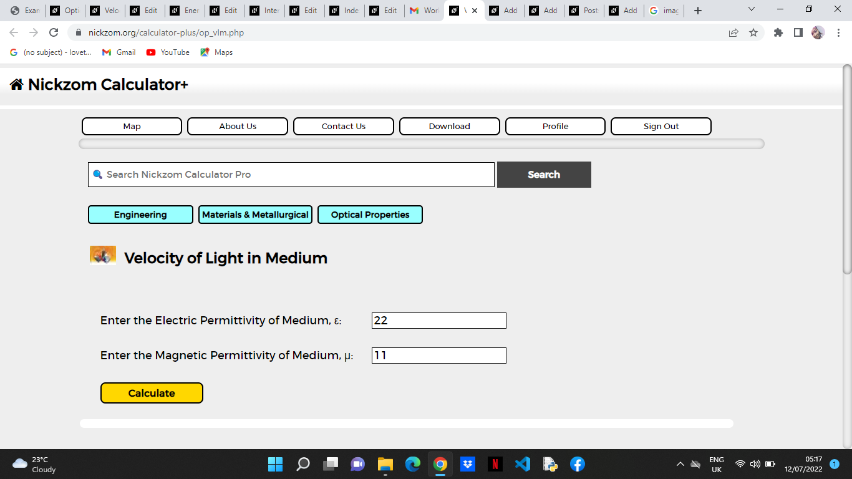Open the Windows Start menu
Viewport: 852px width, 479px height.
[275, 464]
